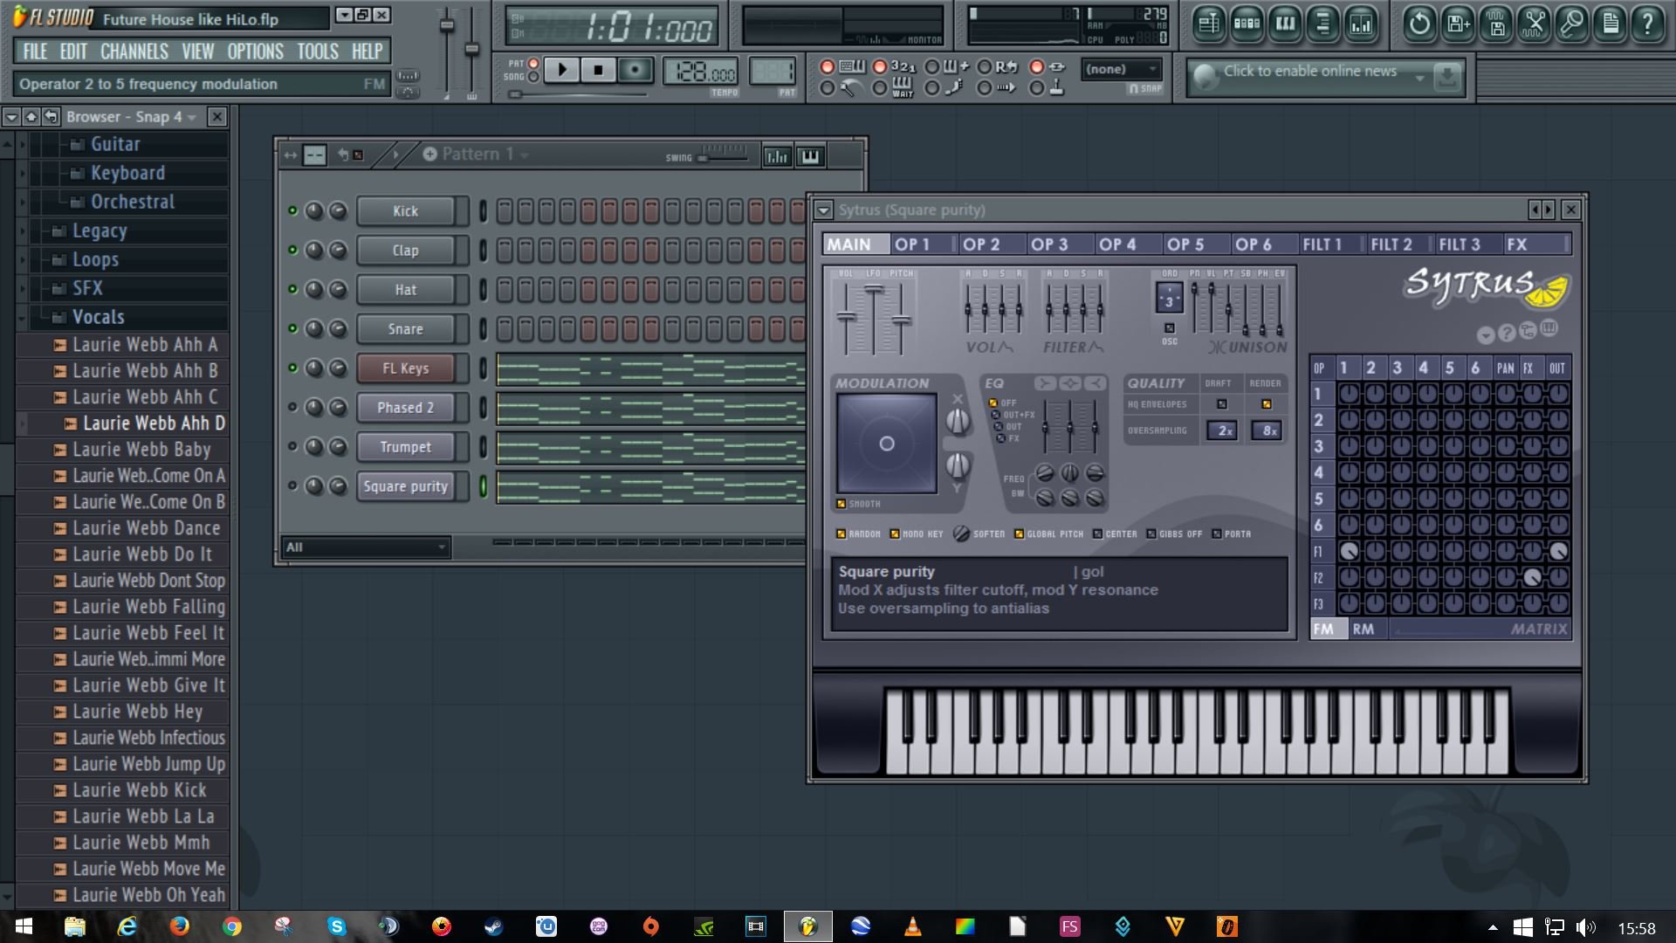Select the Kick channel button
This screenshot has height=943, width=1676.
(x=405, y=210)
